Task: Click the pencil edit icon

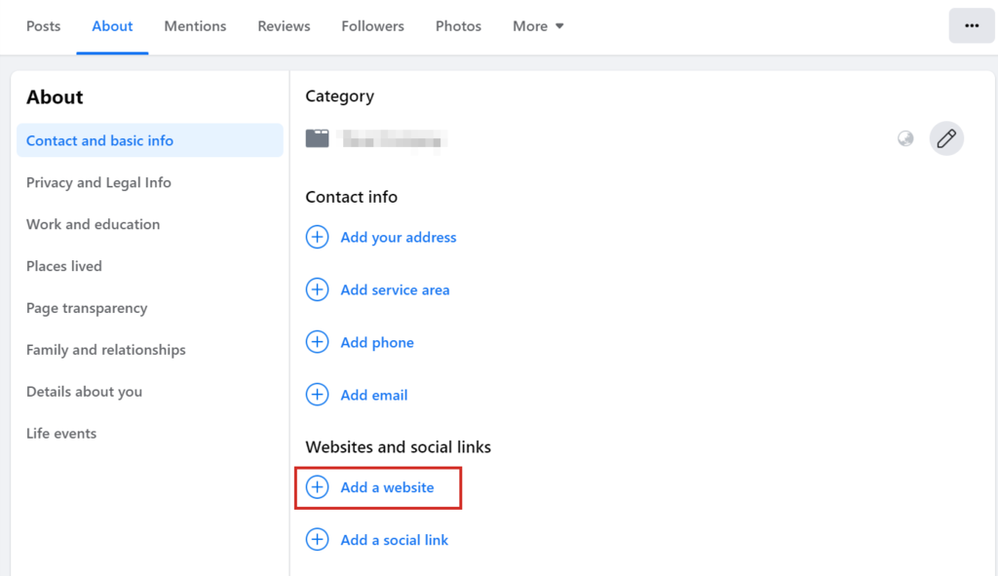Action: coord(945,138)
